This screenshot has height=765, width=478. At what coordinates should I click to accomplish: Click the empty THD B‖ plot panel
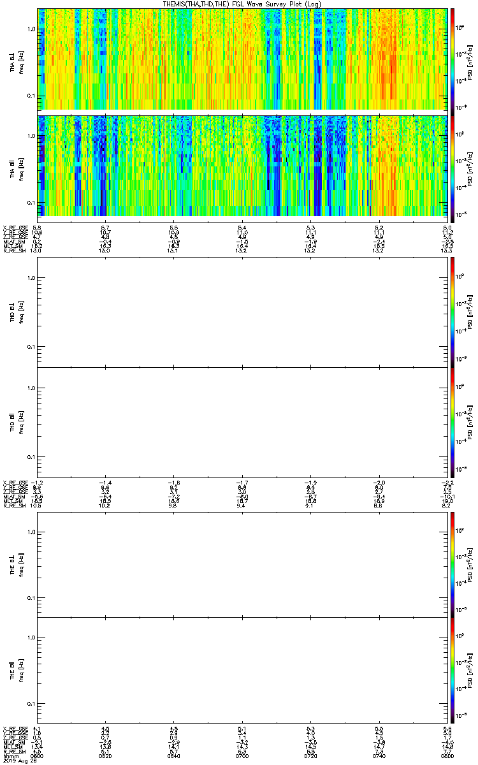tap(242, 422)
